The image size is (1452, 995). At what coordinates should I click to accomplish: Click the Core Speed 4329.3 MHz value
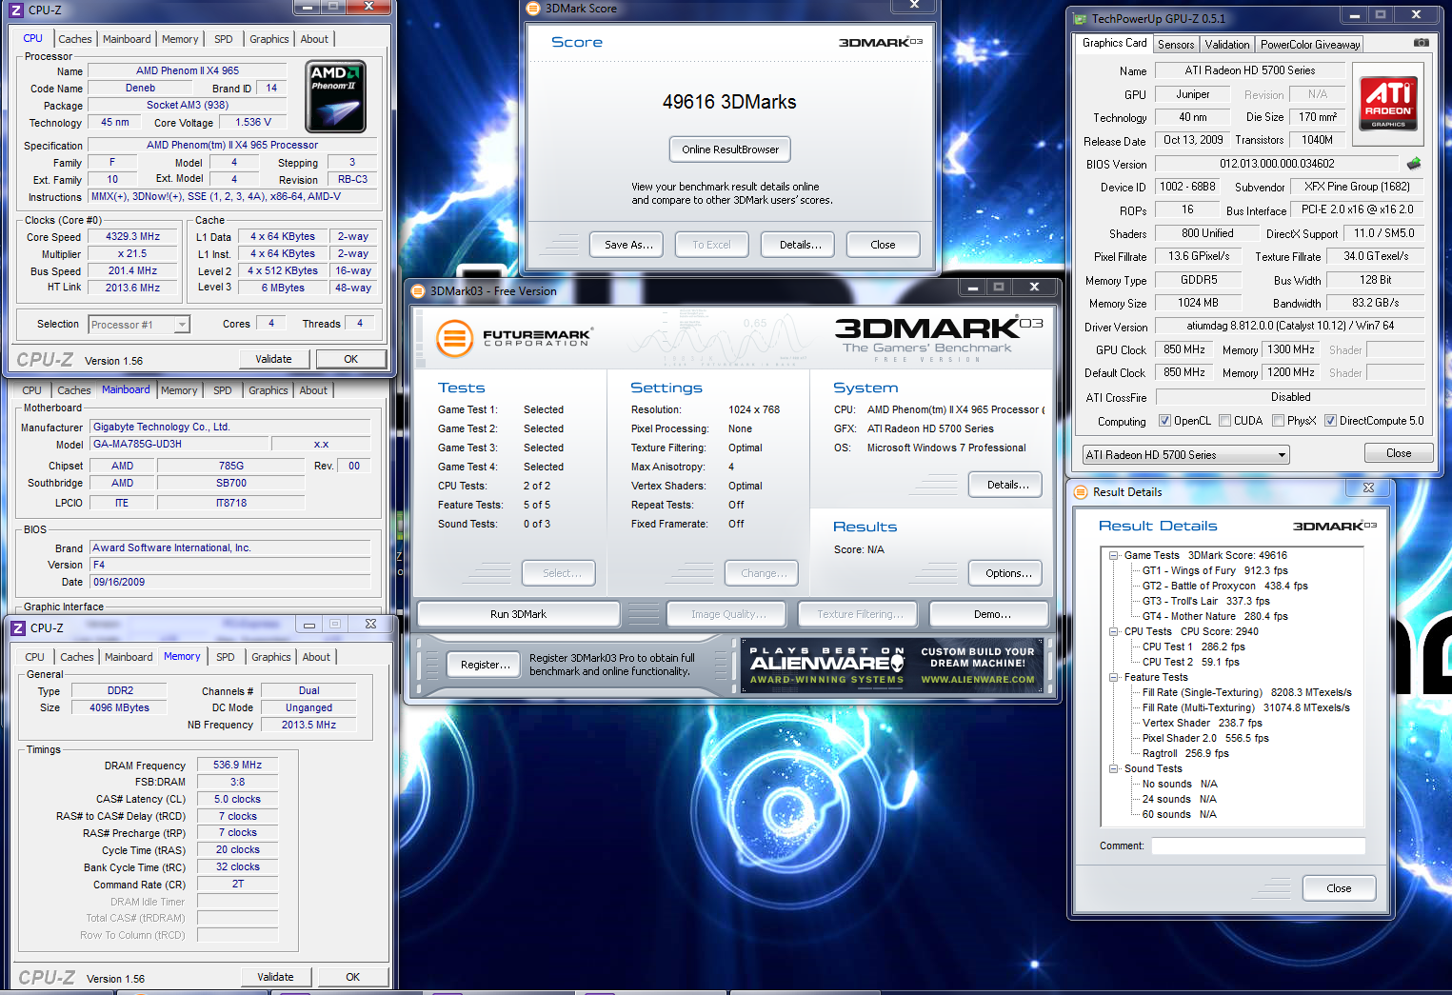[x=132, y=236]
